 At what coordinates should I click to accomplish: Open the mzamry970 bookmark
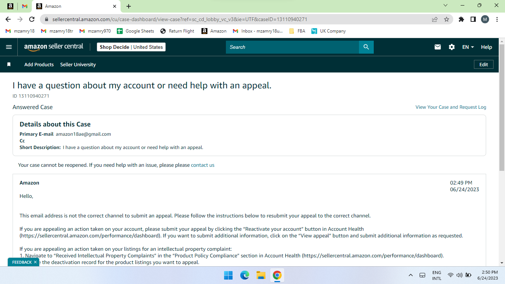click(95, 31)
